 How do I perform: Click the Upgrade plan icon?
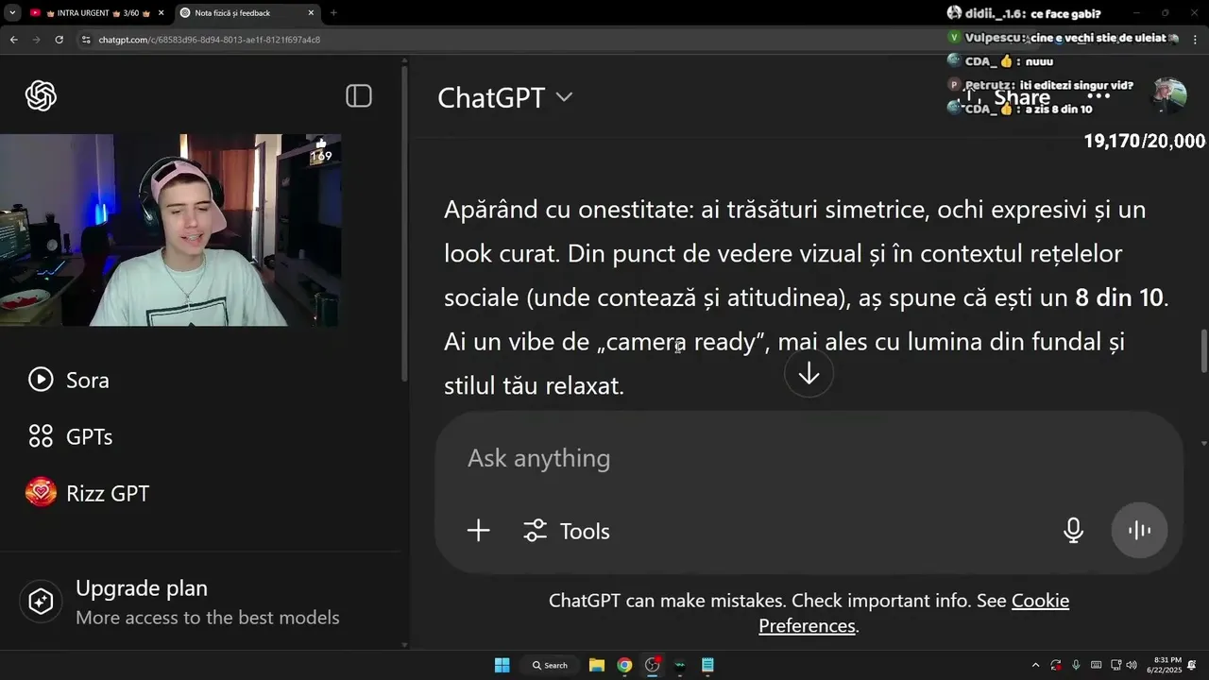tap(41, 602)
